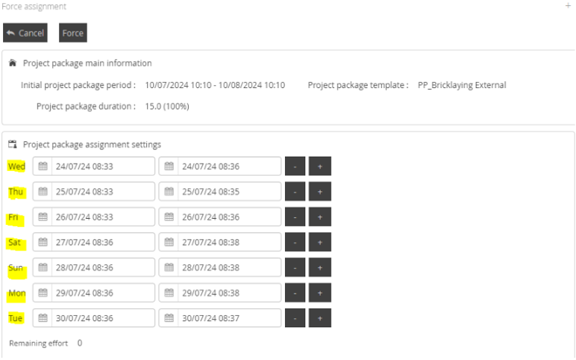Open calendar icon for Sun end date
Image resolution: width=576 pixels, height=360 pixels.
[x=169, y=267]
